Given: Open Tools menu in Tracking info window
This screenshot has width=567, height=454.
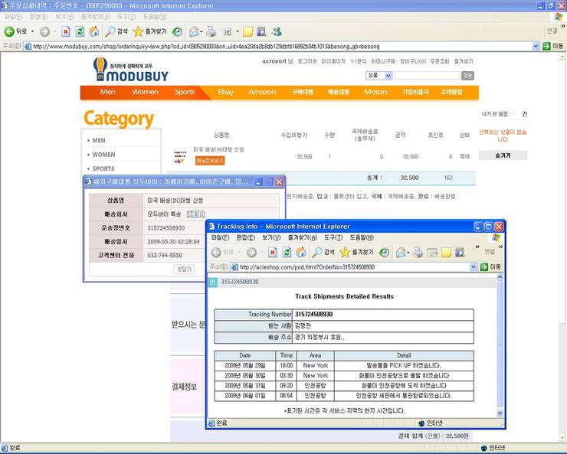Looking at the screenshot, I should (333, 237).
